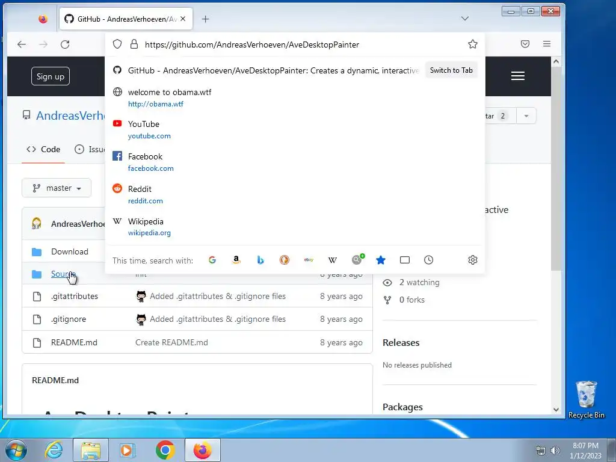Open search settings gear in urlbar panel
Screen dimensions: 616x462
tap(473, 260)
